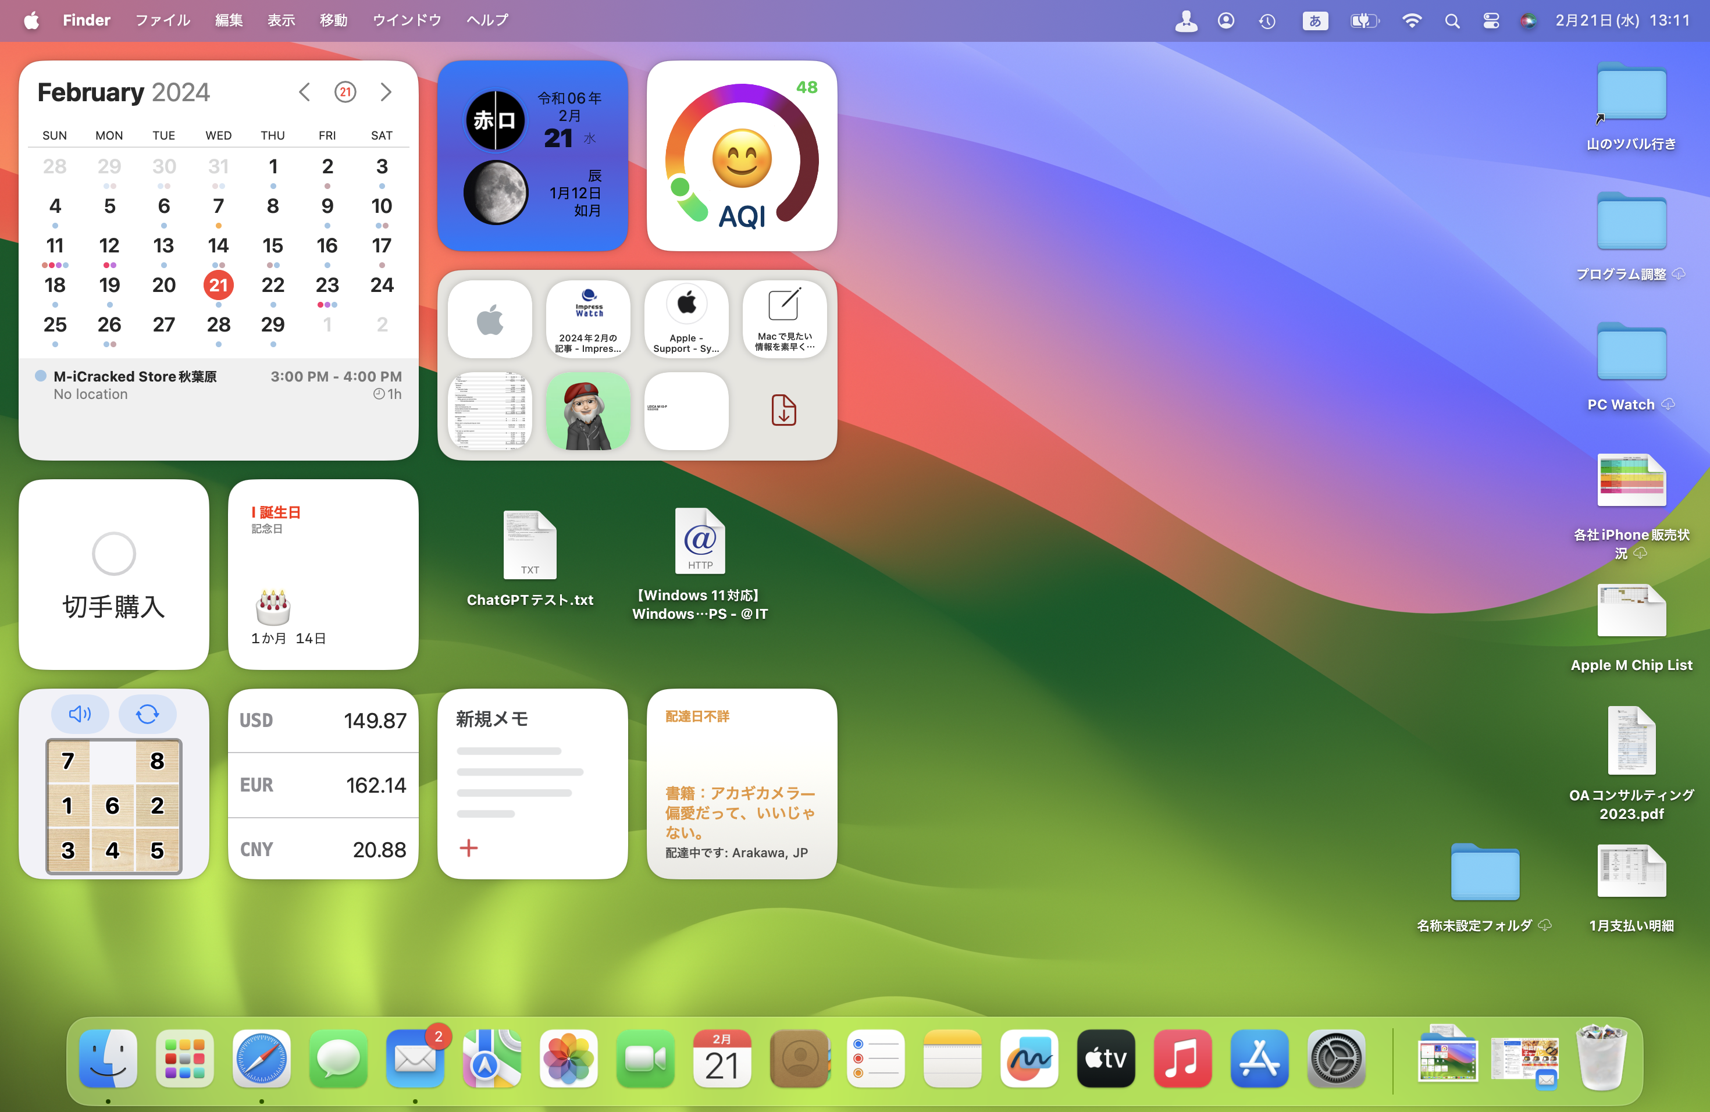Screen dimensions: 1710x1112
Task: Add a new note with the plus button
Action: 468,849
